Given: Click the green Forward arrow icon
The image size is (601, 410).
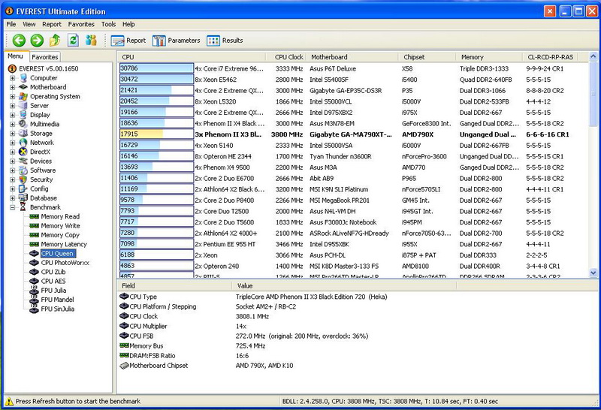Looking at the screenshot, I should pyautogui.click(x=37, y=41).
